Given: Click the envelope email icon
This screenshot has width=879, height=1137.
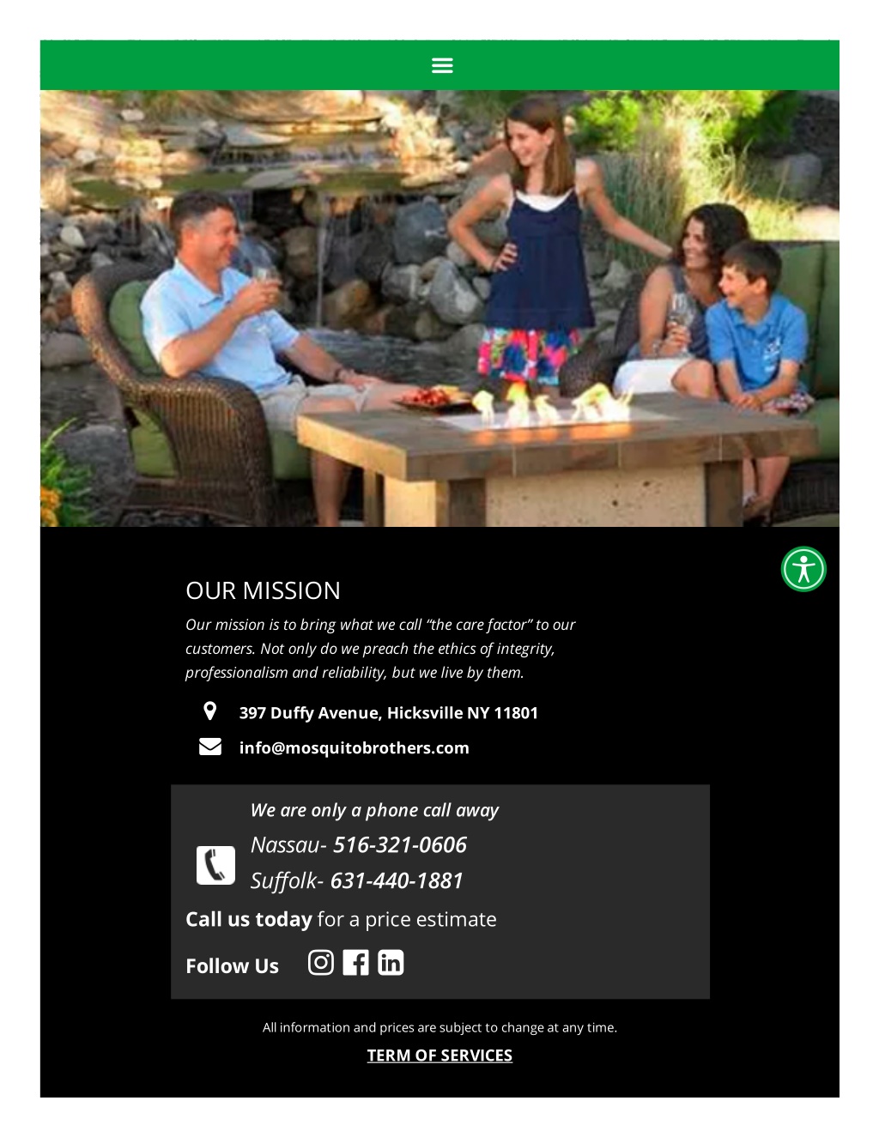Looking at the screenshot, I should coord(210,747).
